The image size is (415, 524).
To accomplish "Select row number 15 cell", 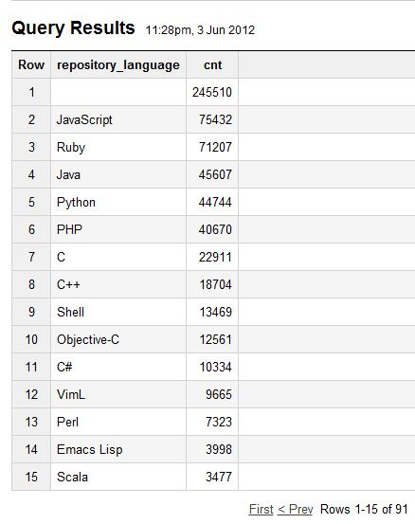I will tap(31, 477).
